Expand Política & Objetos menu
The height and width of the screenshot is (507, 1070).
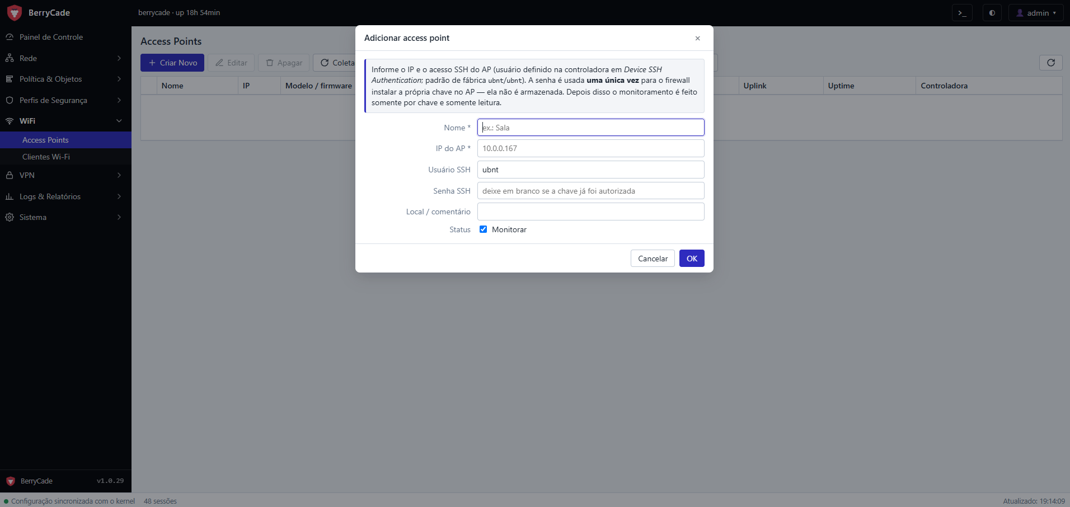coord(65,79)
